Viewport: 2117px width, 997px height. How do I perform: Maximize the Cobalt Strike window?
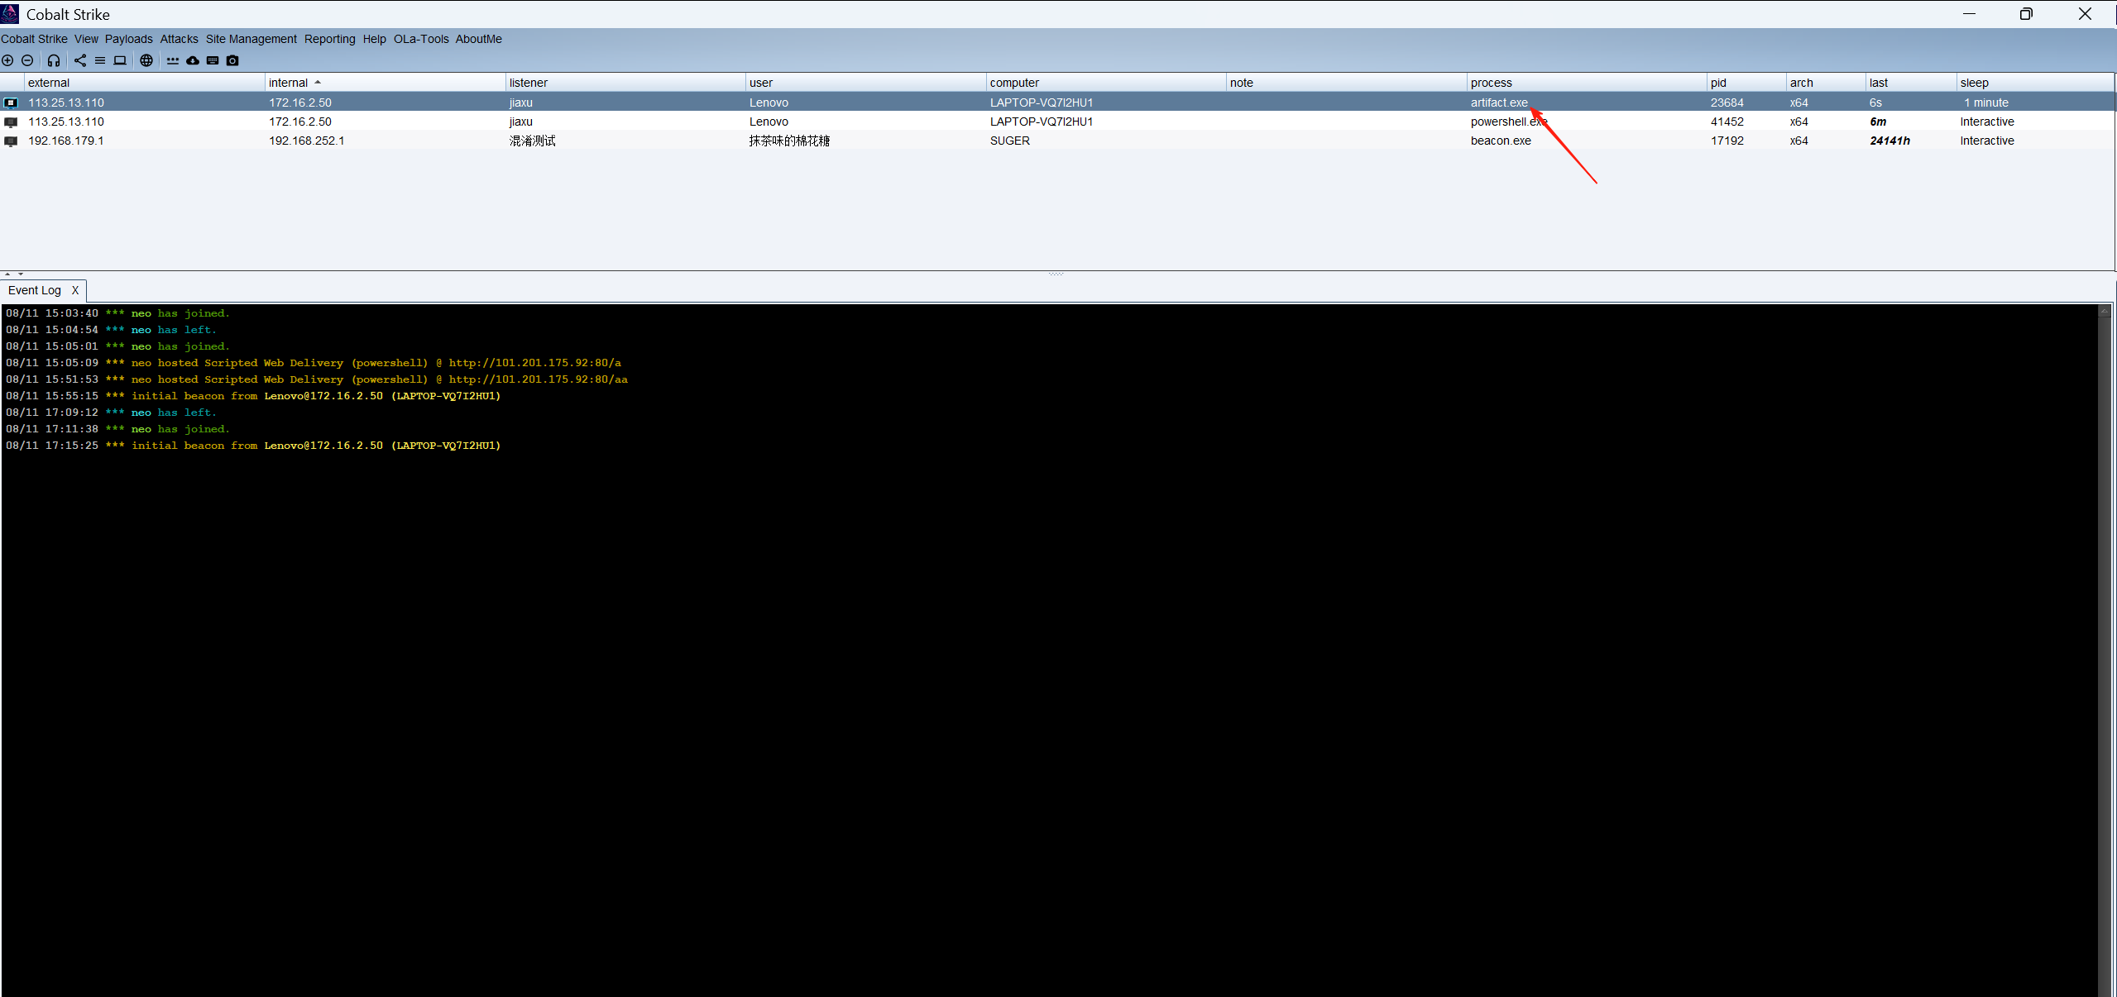click(2026, 14)
